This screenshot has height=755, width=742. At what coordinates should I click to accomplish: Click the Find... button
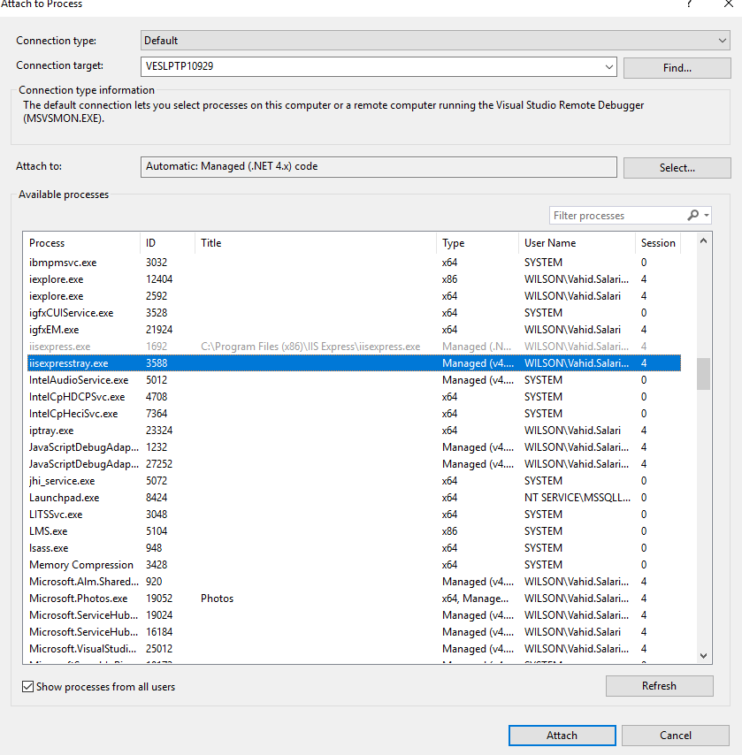[x=677, y=67]
